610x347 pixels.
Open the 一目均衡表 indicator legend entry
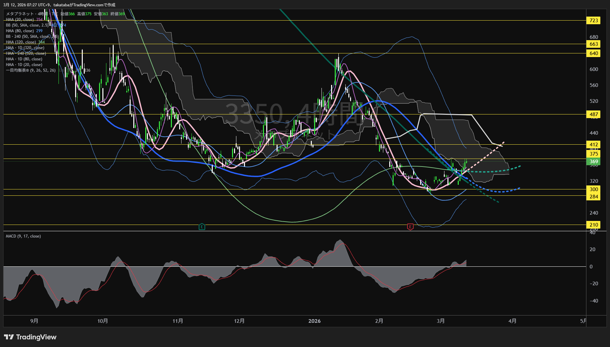pos(31,70)
